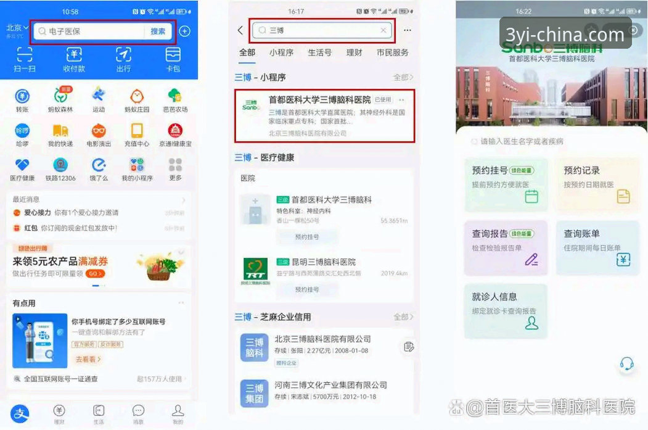Switch to the 理财 tab

click(354, 52)
